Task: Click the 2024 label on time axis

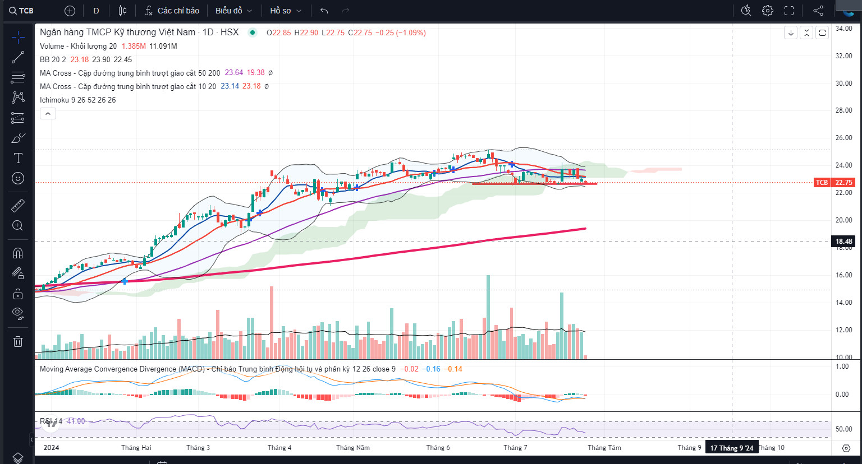Action: click(x=51, y=448)
